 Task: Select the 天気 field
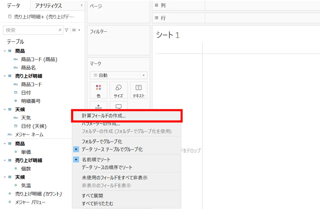point(26,118)
